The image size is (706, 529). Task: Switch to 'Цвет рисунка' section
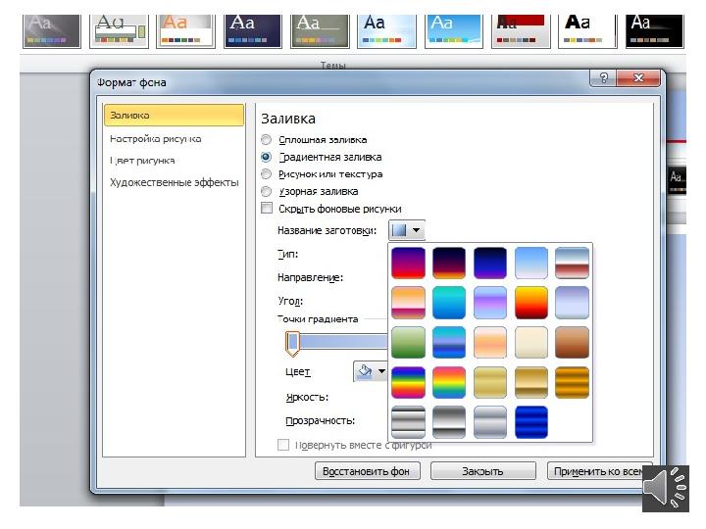pyautogui.click(x=142, y=161)
